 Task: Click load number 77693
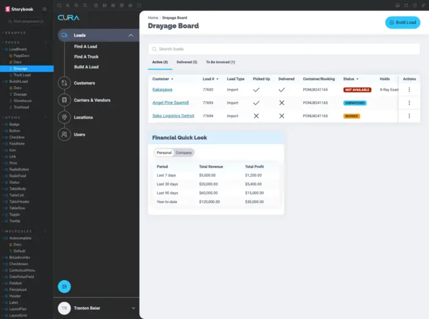pyautogui.click(x=208, y=102)
